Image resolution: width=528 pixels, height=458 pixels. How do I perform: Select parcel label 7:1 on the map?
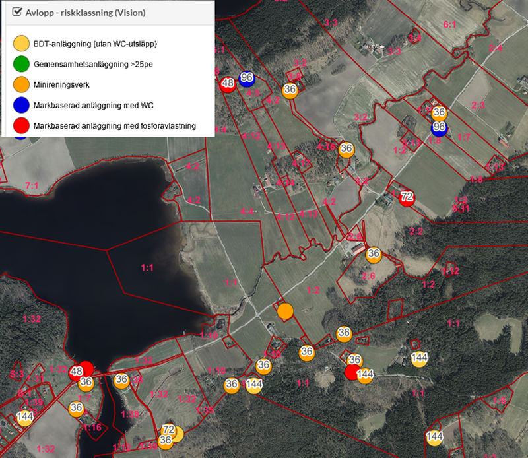[x=32, y=187]
